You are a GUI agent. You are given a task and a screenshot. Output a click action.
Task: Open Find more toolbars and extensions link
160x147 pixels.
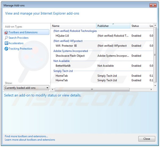pyautogui.click(x=26, y=136)
